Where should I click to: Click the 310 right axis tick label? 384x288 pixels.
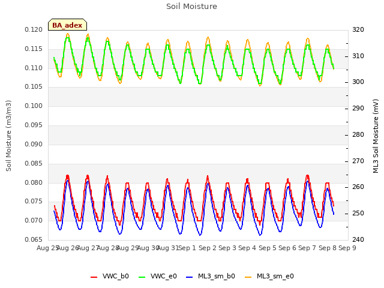[x=358, y=56]
